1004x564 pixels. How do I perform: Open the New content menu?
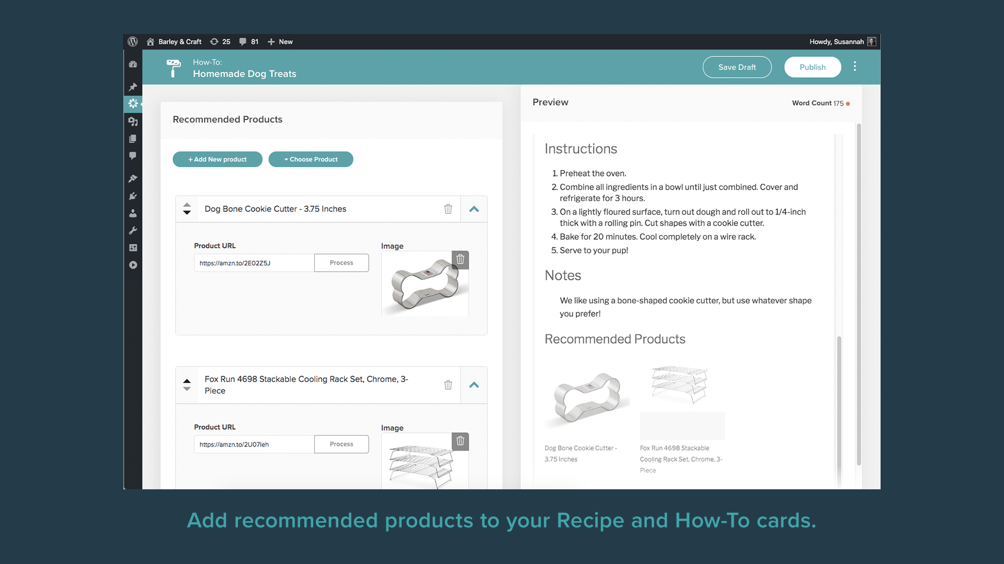[280, 42]
